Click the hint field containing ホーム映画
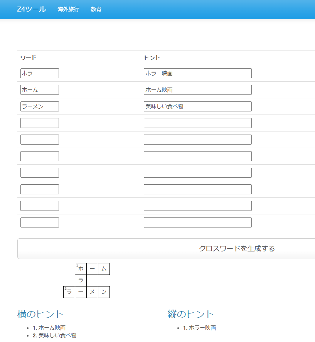Image resolution: width=315 pixels, height=342 pixels. 197,89
